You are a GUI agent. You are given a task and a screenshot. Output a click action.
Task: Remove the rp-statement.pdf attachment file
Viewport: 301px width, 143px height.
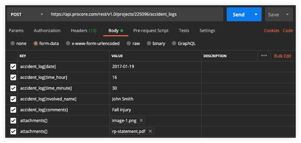point(150,131)
